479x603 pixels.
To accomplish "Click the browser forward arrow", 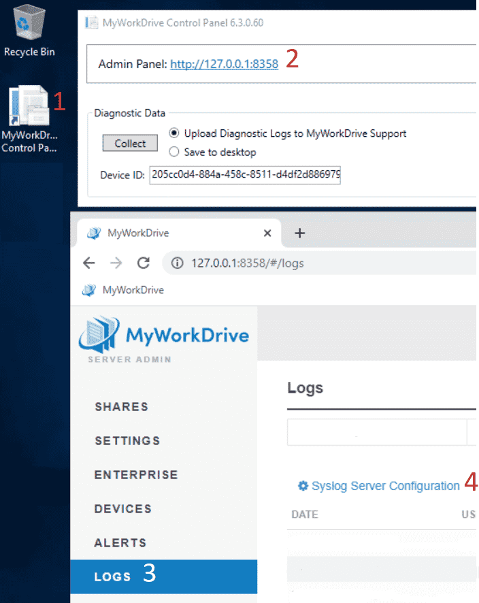I will 116,263.
